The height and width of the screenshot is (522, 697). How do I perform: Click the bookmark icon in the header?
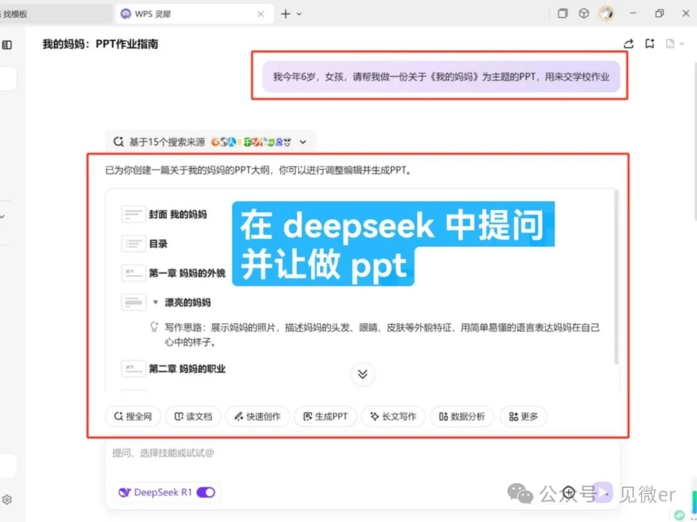[650, 44]
